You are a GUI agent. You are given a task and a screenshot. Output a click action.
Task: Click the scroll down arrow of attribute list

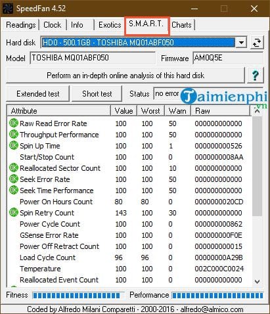257,281
